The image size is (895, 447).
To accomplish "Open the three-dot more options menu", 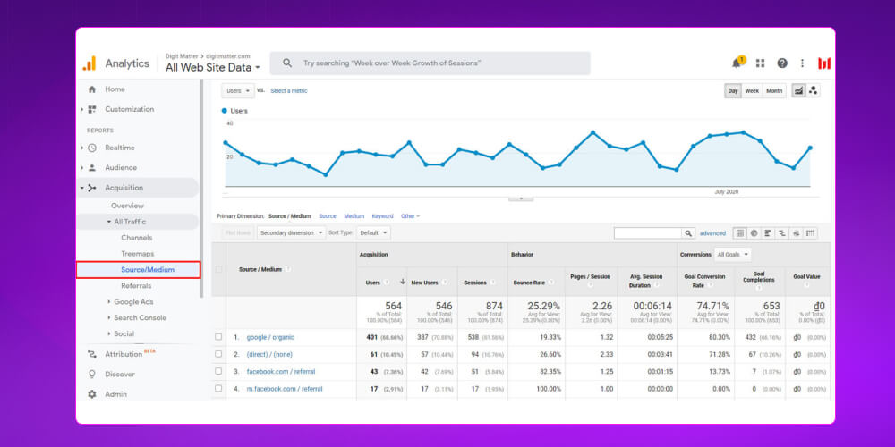I will tap(802, 63).
